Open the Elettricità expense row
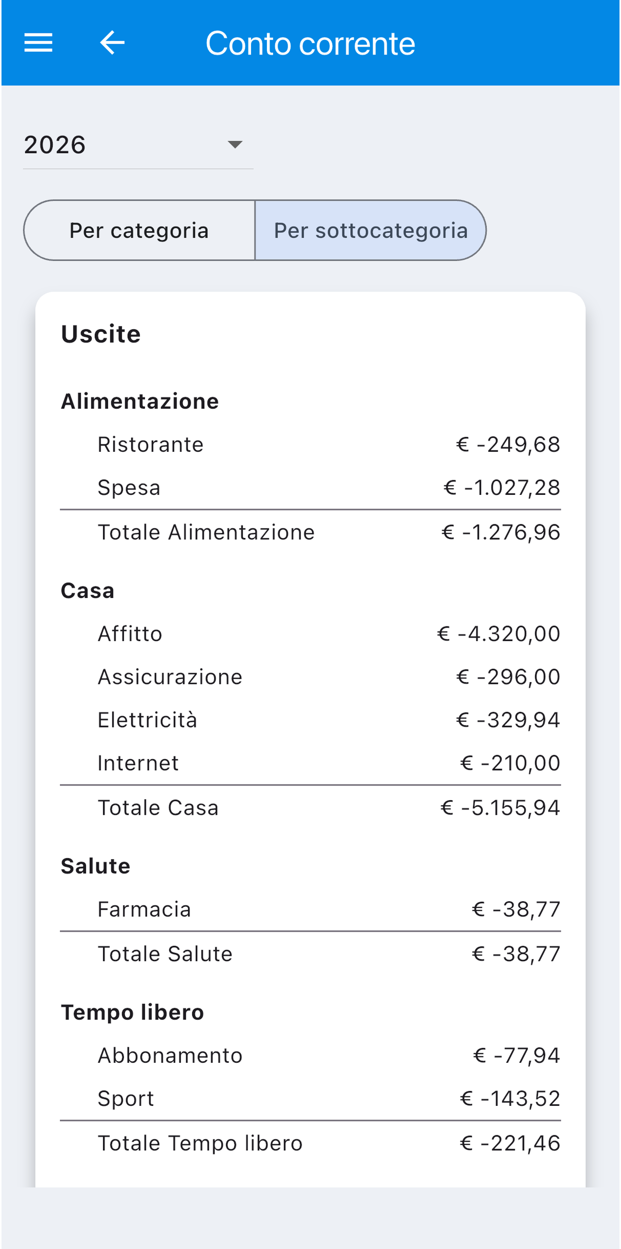The image size is (621, 1249). [310, 720]
